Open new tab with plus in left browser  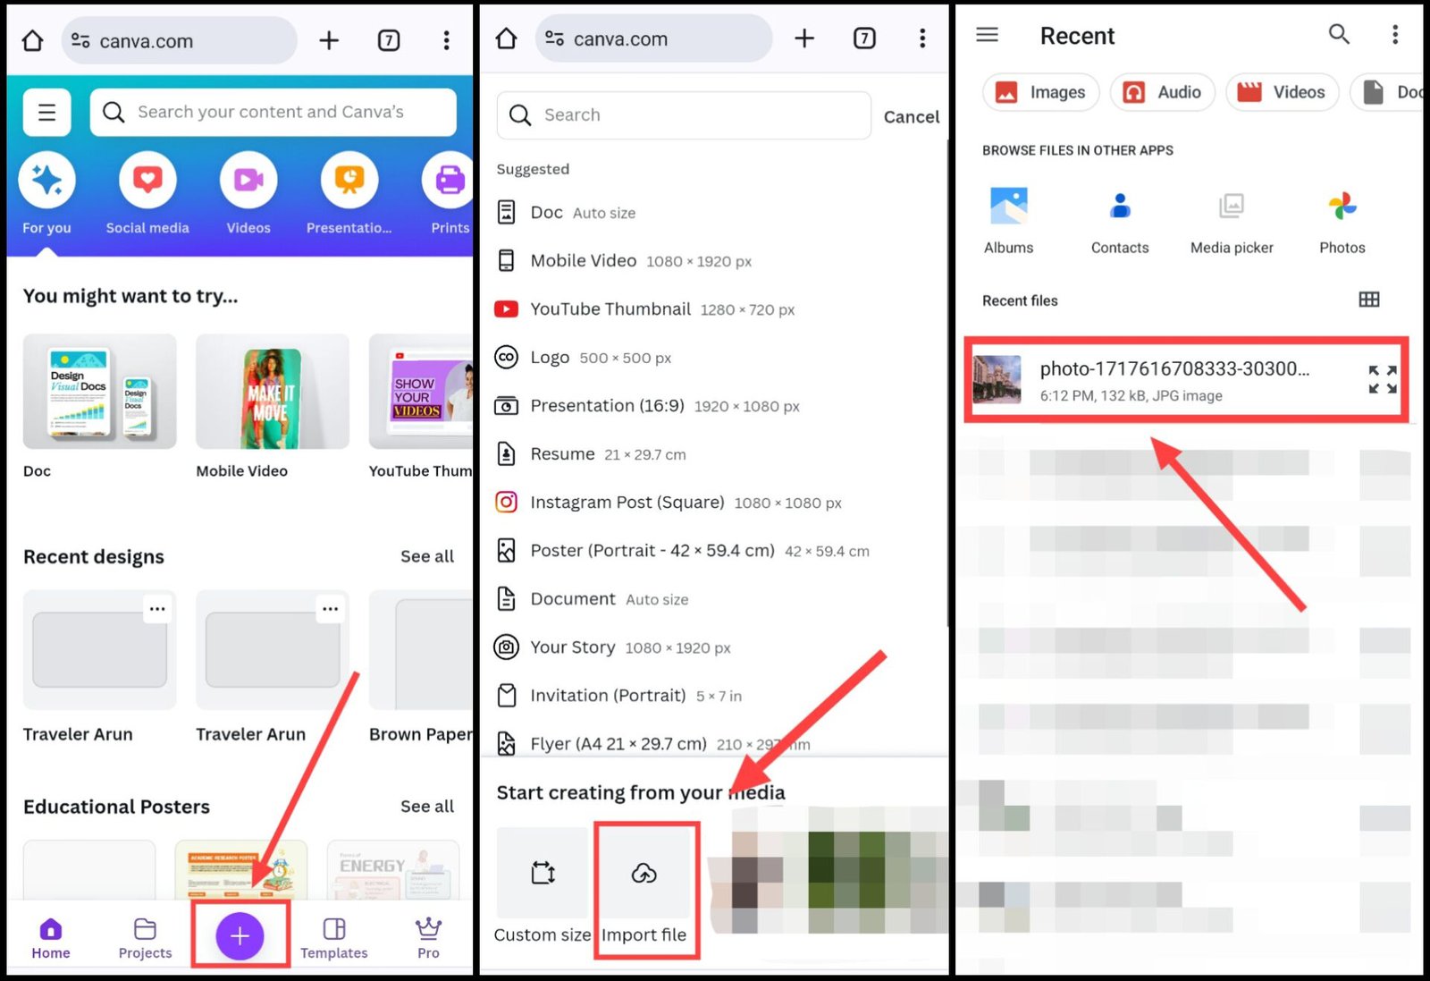click(x=329, y=40)
